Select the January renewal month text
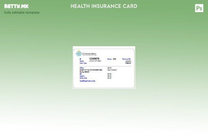 (x=128, y=61)
